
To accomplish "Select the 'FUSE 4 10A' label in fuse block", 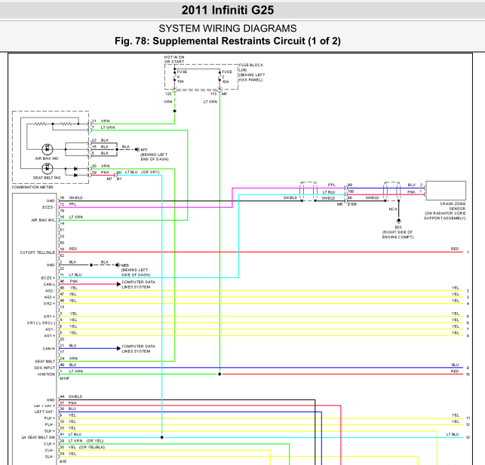I will click(x=182, y=76).
